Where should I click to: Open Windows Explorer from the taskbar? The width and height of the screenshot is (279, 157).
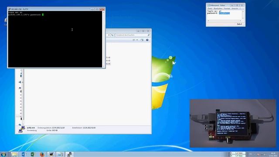(14, 154)
